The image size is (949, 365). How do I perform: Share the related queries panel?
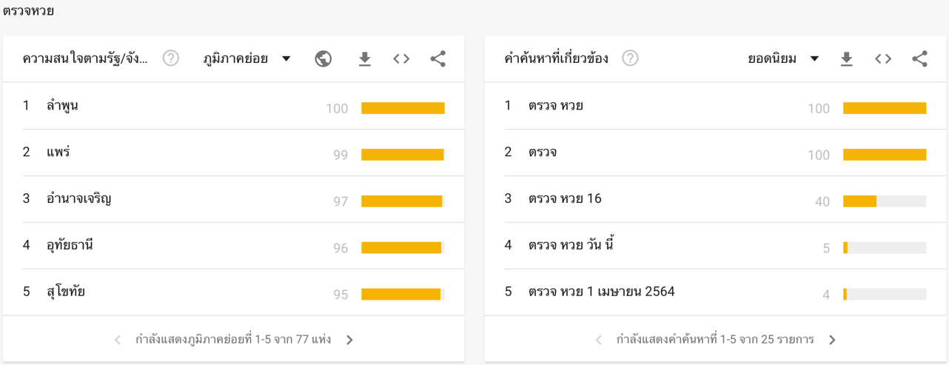[919, 58]
